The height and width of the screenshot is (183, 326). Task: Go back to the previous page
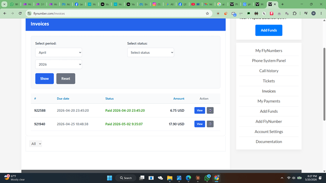[5, 14]
